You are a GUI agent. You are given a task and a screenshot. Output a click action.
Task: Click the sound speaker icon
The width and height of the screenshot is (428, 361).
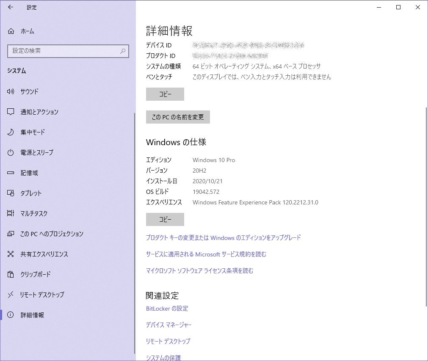point(11,91)
